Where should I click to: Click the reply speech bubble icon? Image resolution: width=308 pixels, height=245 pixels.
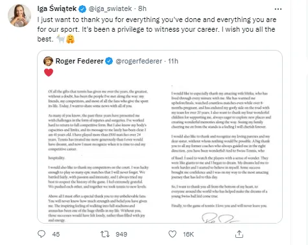click(x=41, y=234)
